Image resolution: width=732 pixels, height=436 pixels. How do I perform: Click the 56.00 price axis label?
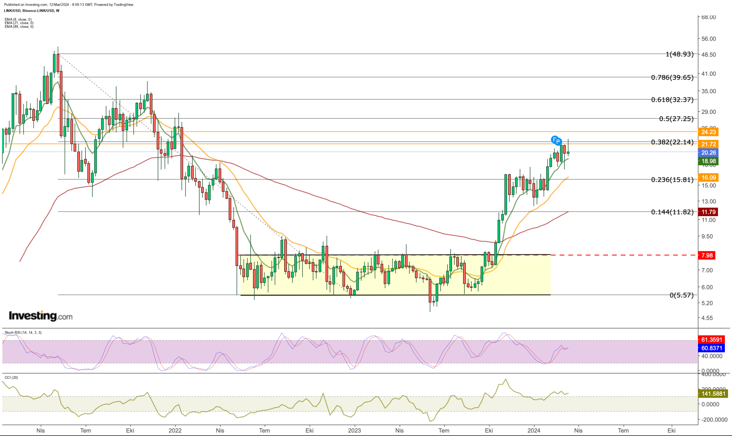coord(709,39)
